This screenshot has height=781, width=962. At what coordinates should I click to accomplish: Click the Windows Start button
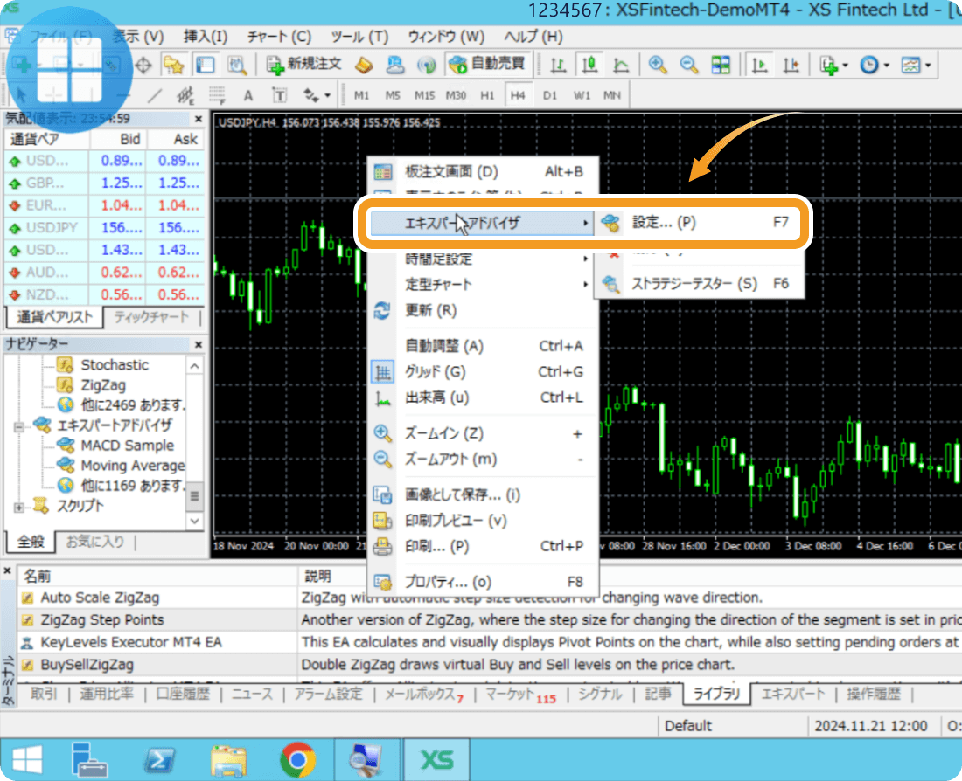tap(27, 760)
